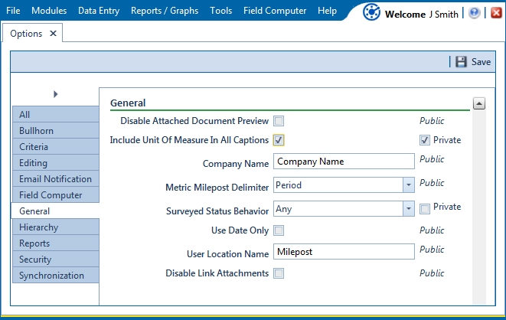
Task: Open the Modules menu
Action: tap(49, 11)
